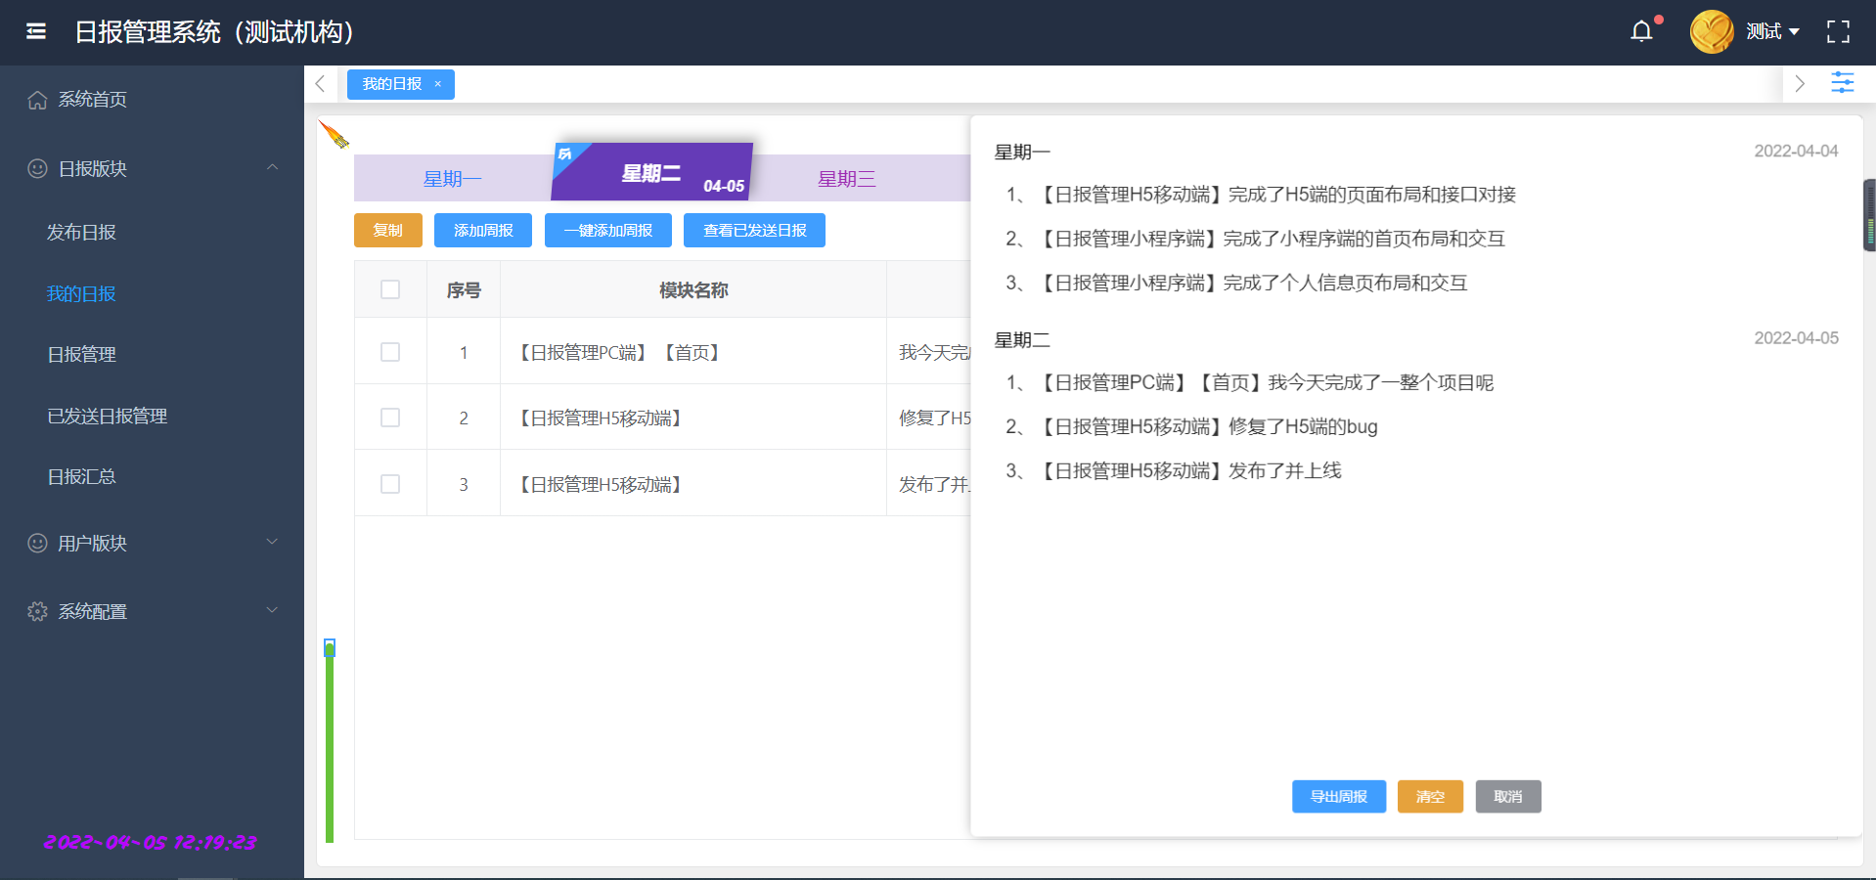Open the notification bell
Screen dimensions: 1876x880
(1641, 30)
